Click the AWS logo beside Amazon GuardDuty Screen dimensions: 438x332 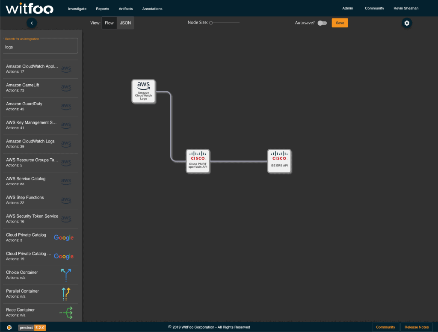tap(66, 106)
